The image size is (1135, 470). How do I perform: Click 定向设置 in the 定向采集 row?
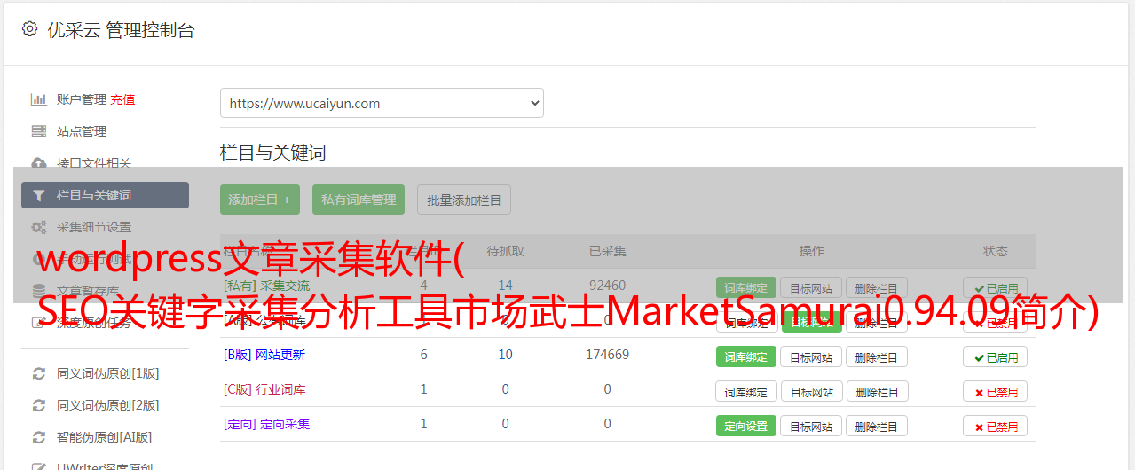pos(745,426)
